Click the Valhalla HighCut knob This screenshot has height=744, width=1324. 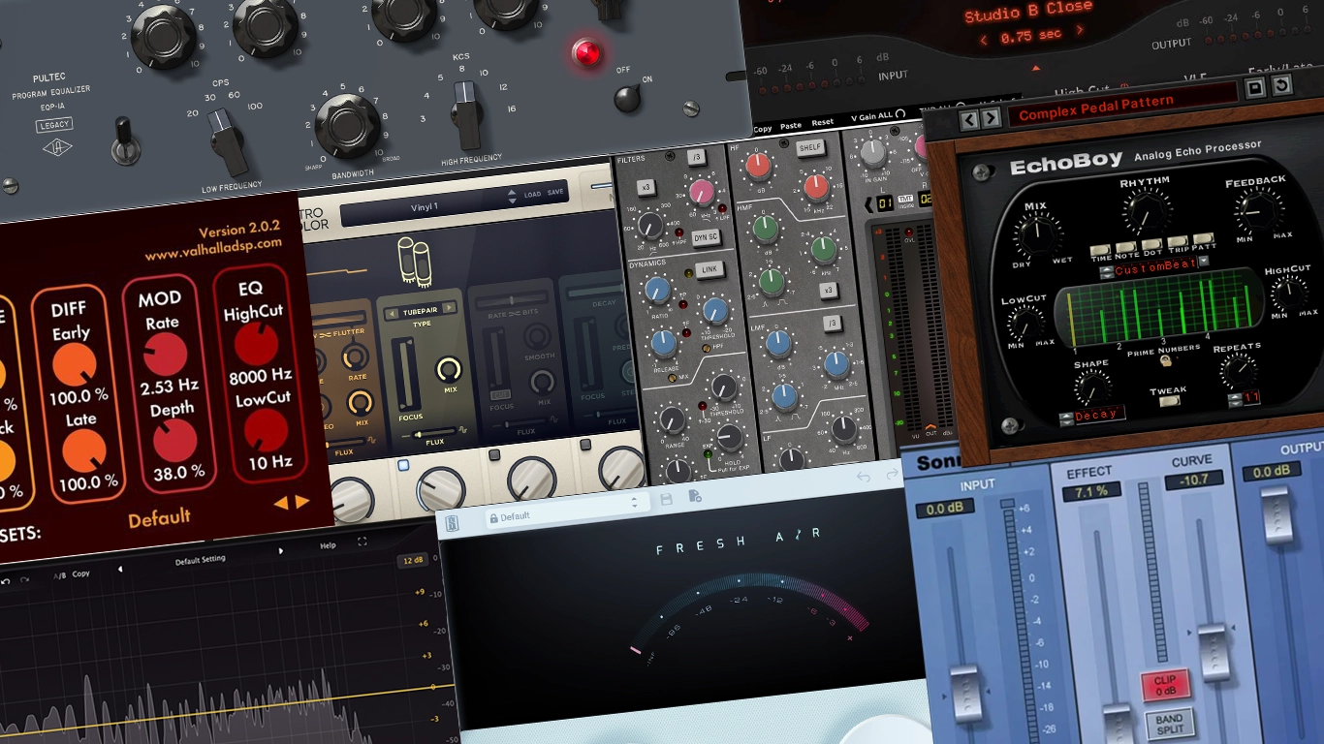(256, 344)
